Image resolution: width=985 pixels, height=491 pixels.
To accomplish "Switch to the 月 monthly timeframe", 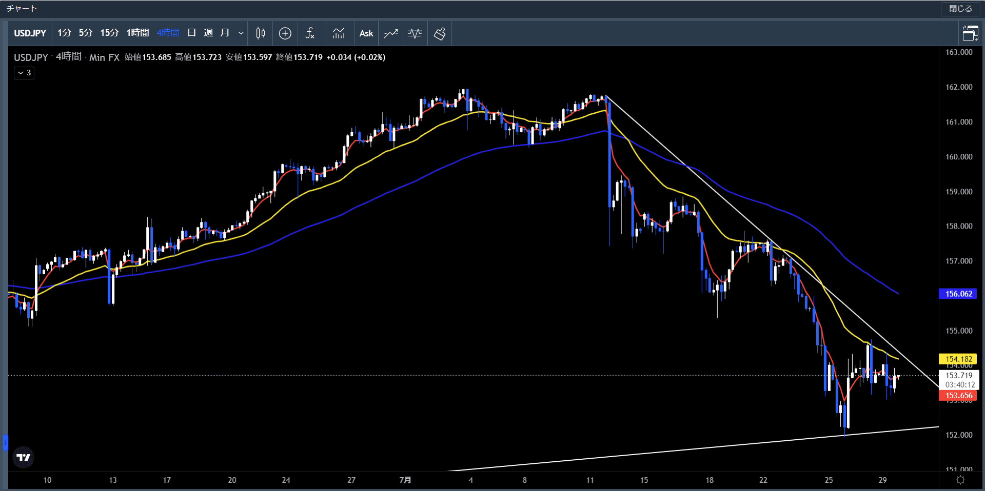I will point(225,33).
